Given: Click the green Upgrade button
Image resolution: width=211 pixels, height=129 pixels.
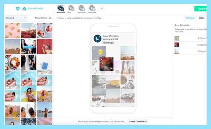Looking at the screenshot, I should tap(200, 9).
